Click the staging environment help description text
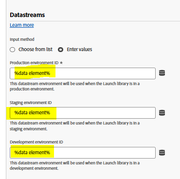 (74, 126)
